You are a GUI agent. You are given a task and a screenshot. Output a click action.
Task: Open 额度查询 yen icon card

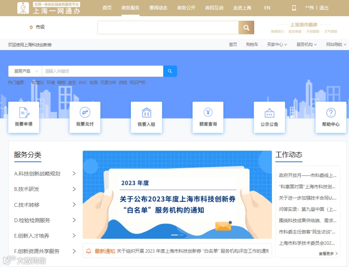click(208, 117)
